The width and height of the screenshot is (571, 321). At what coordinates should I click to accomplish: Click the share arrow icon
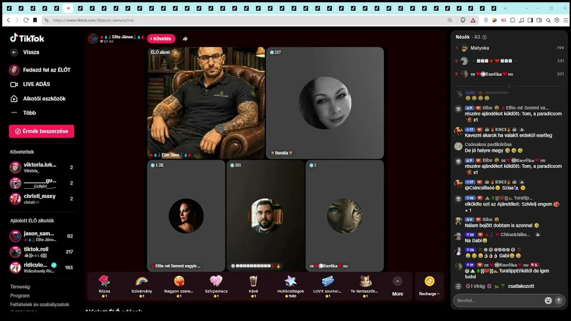click(x=185, y=39)
